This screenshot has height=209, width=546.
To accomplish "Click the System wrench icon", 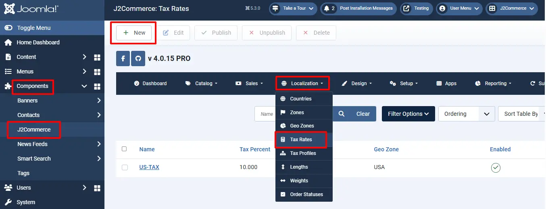I will coord(8,202).
